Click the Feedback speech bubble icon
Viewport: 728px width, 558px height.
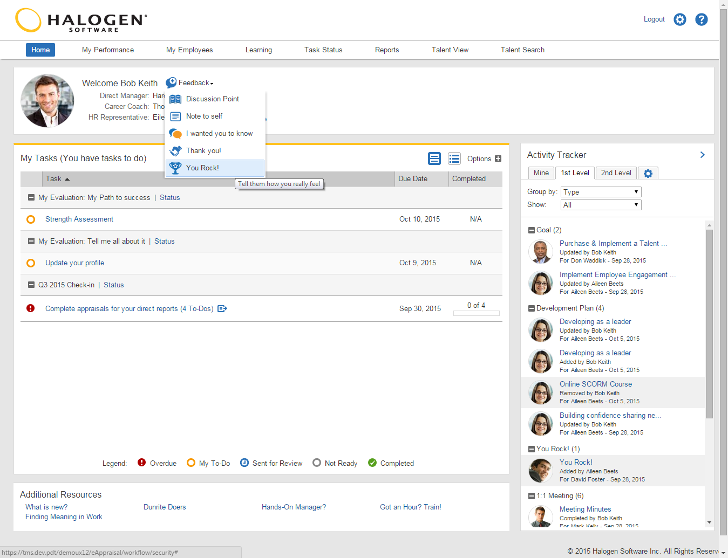click(171, 82)
